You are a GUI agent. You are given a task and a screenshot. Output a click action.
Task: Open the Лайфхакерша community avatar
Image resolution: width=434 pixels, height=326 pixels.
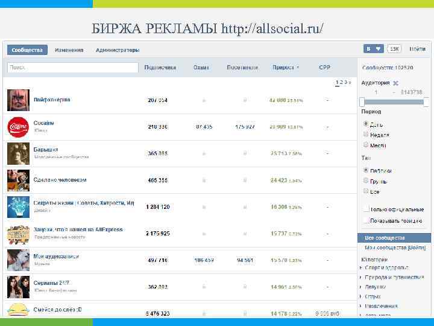(18, 100)
